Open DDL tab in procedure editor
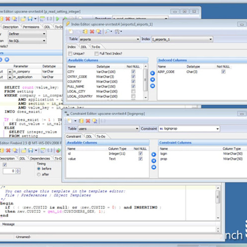Viewport: 247px width, 247px height. click(47, 27)
